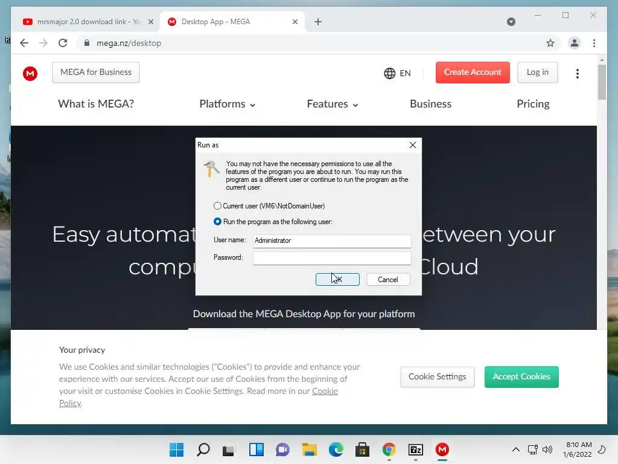Bookmark this page with the star icon
618x464 pixels.
coord(550,43)
